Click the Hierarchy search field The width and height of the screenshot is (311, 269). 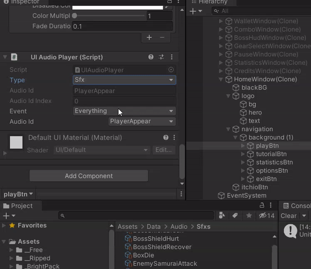[261, 11]
